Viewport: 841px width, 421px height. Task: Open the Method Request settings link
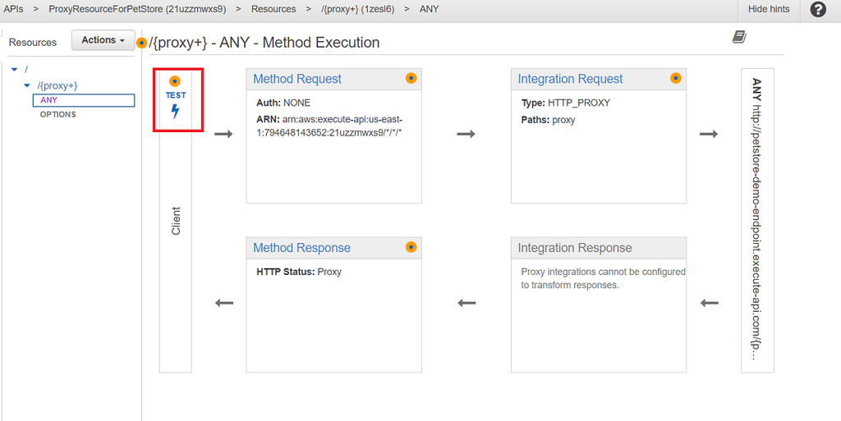297,79
